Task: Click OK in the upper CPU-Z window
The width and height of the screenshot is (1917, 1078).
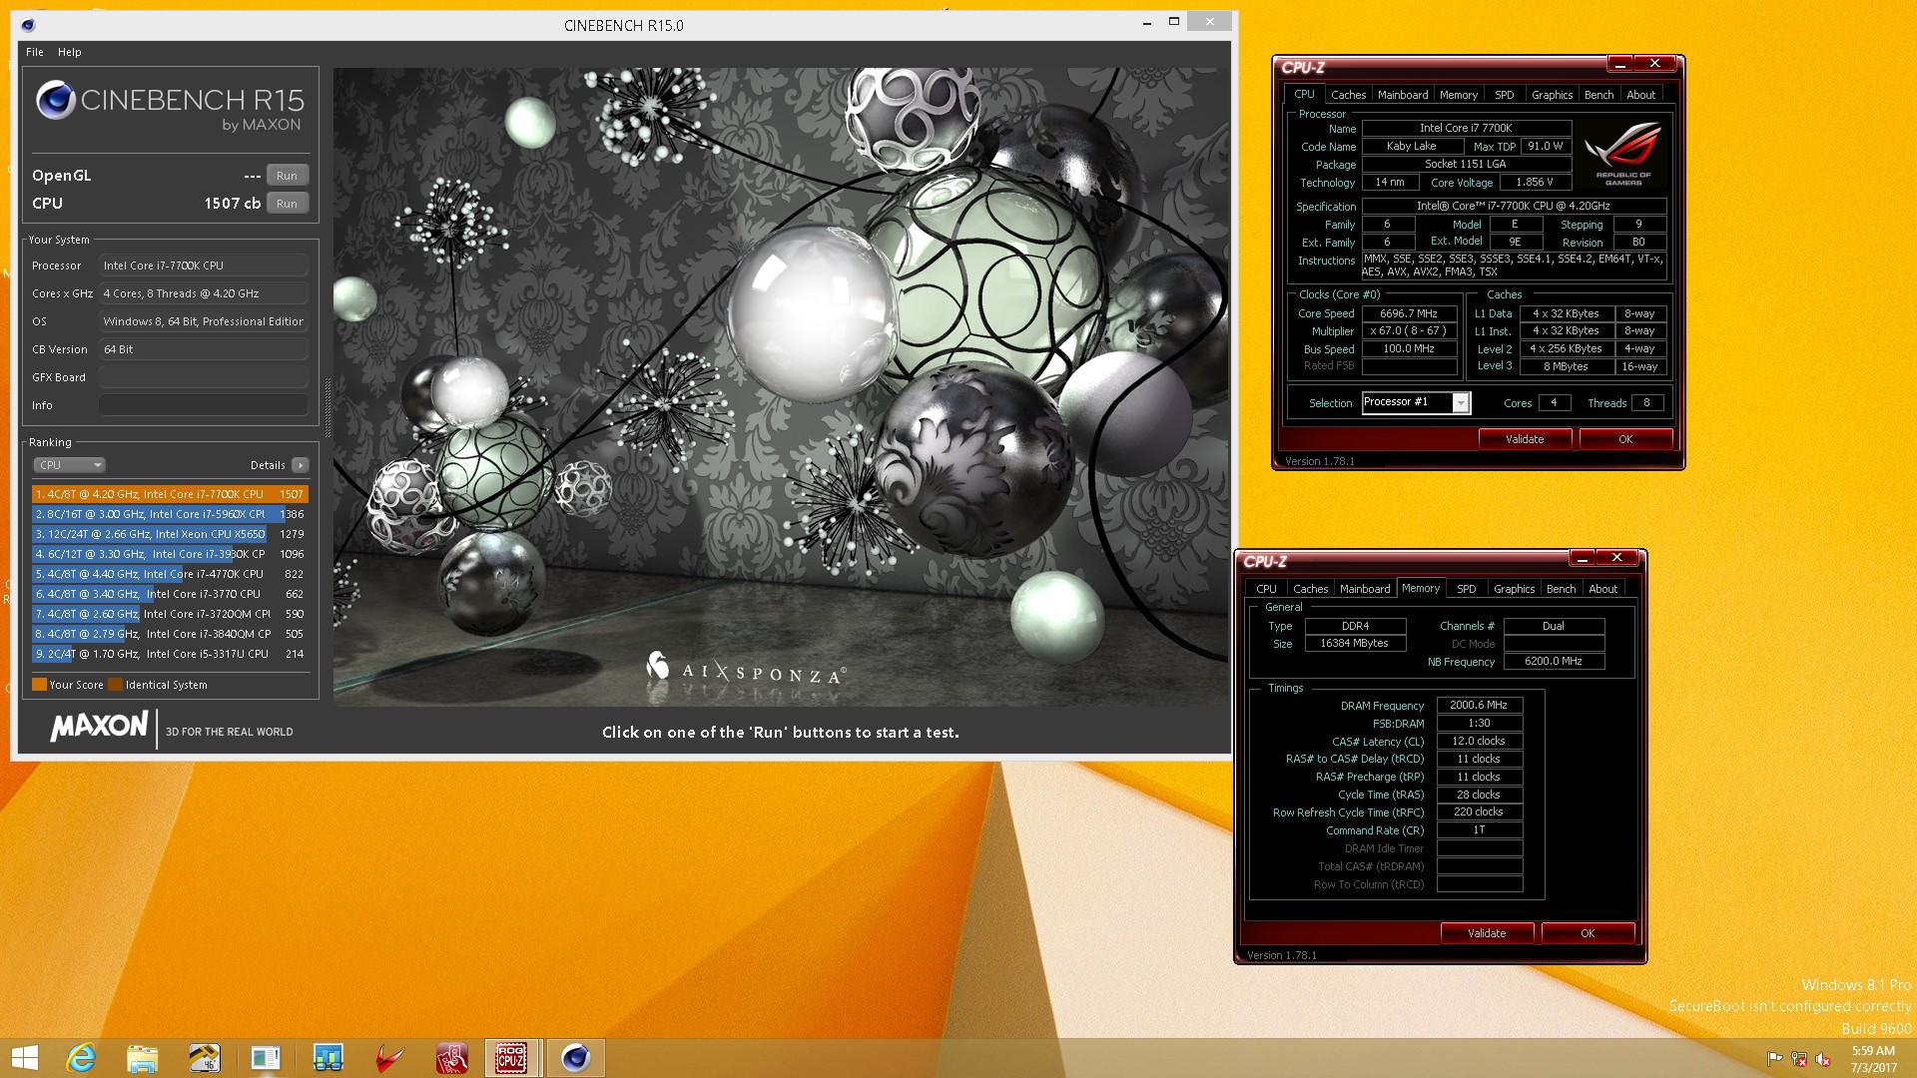Action: [x=1625, y=439]
